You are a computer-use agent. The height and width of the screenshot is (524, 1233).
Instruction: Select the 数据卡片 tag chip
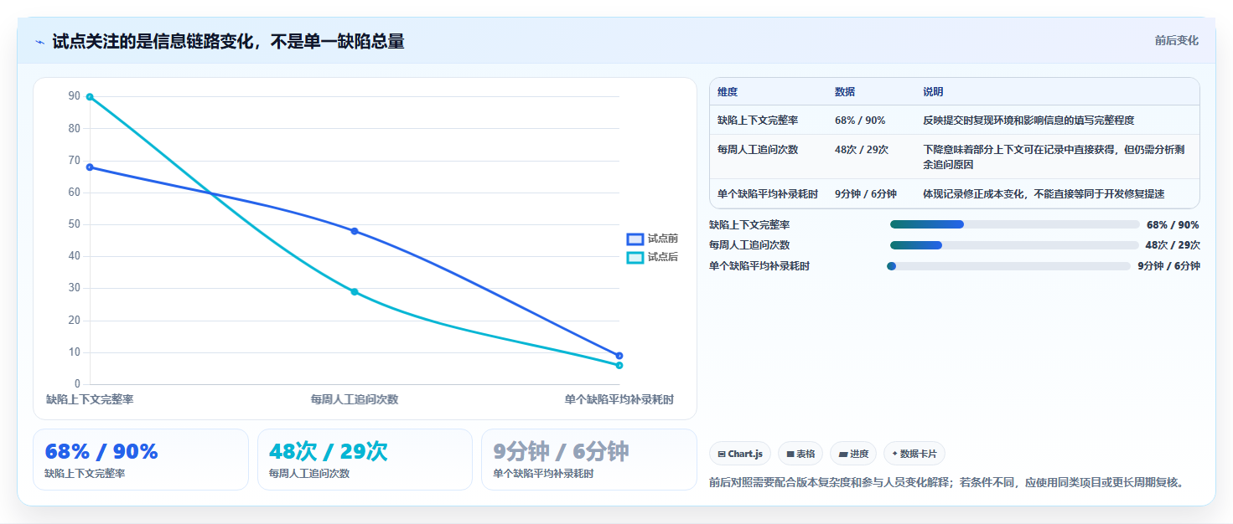(x=914, y=454)
